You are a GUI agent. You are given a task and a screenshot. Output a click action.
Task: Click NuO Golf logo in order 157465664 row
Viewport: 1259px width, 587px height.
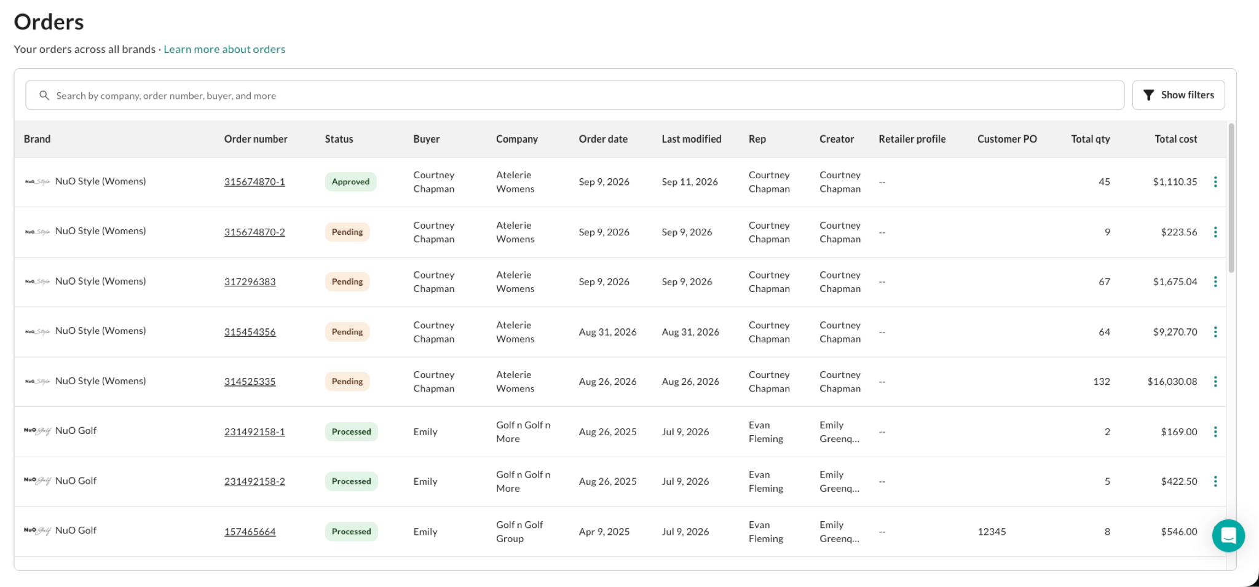37,530
